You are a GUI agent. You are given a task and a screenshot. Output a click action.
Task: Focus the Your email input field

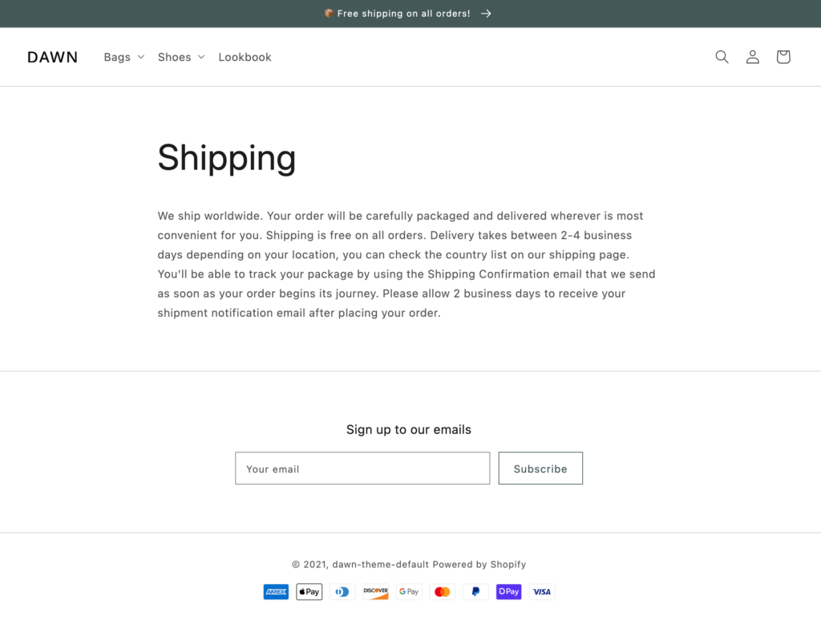362,468
